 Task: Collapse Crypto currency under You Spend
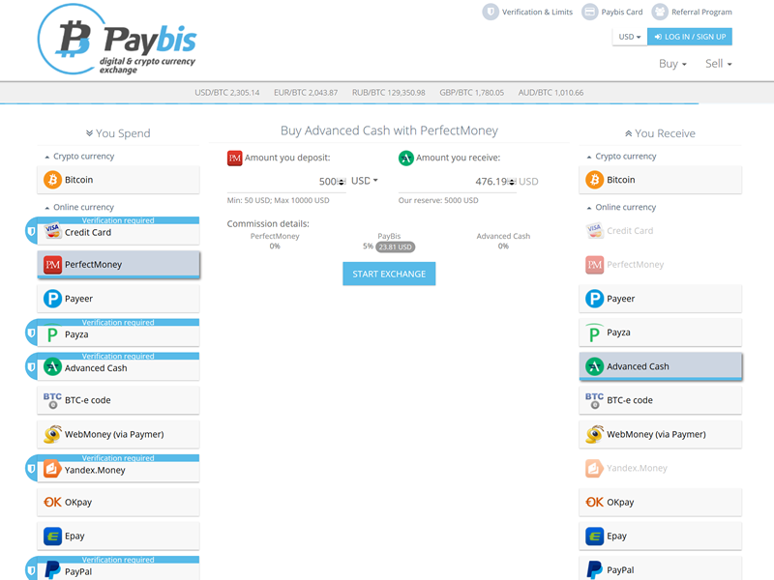[x=79, y=157]
